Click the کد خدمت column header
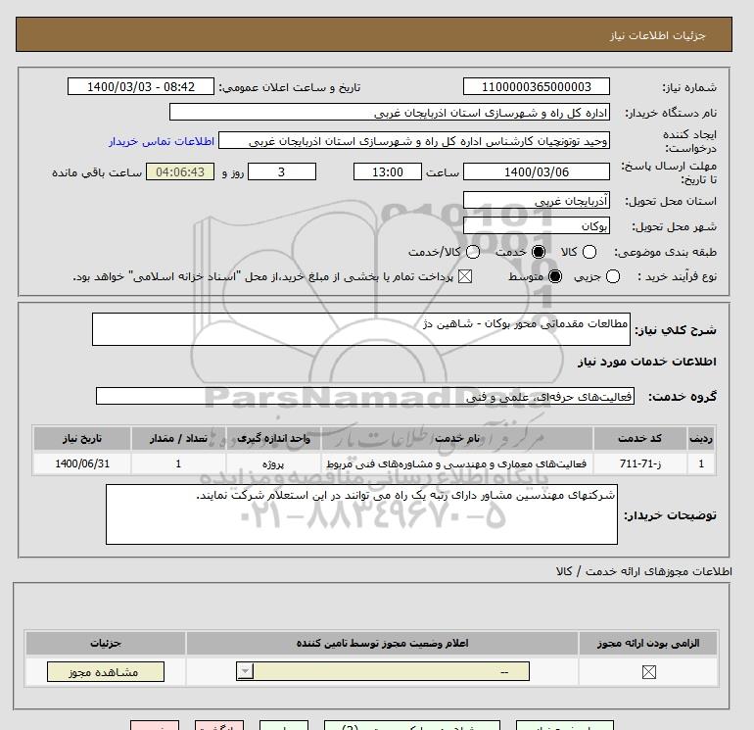754x730 pixels. pos(639,438)
